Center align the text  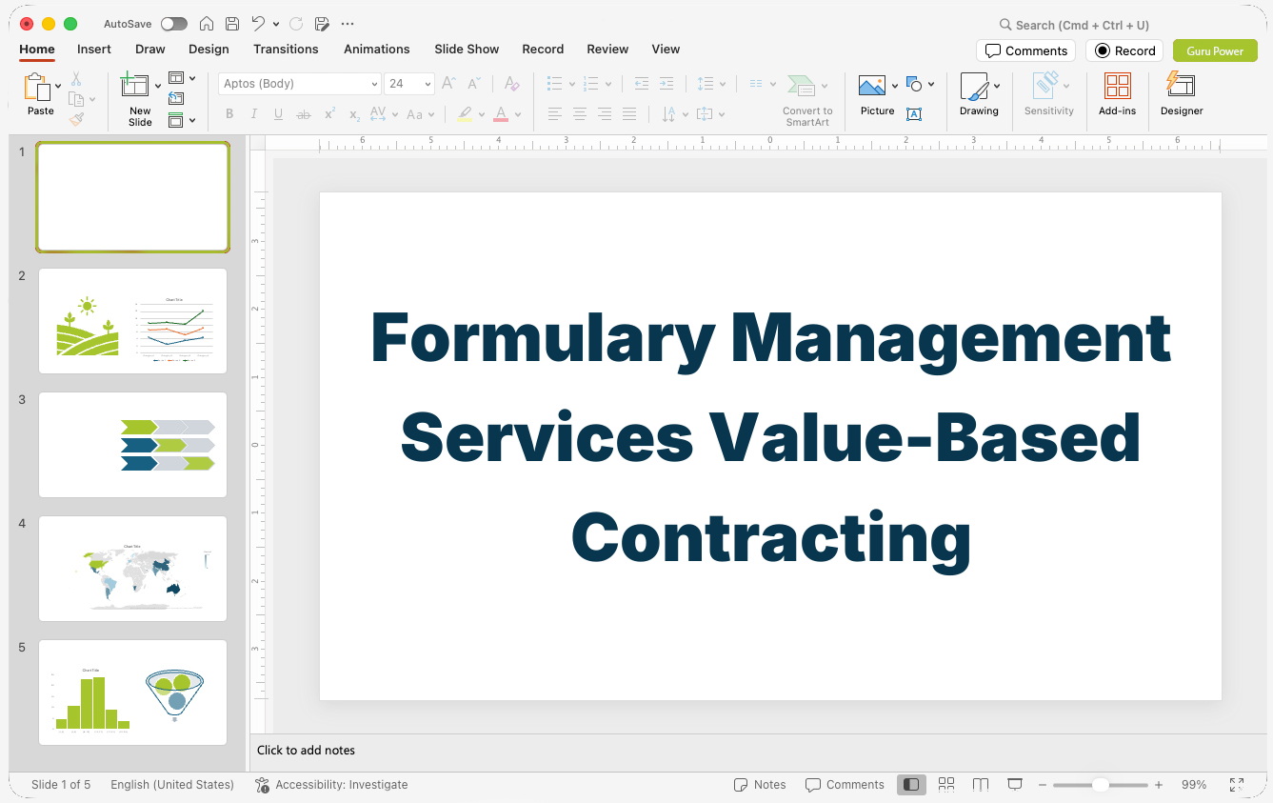[580, 114]
